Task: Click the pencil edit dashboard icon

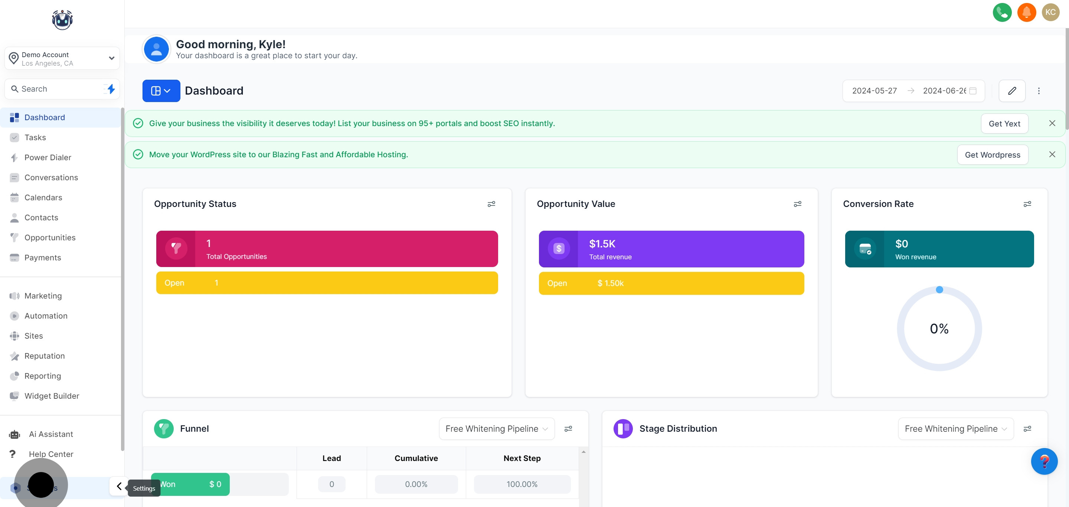Action: pyautogui.click(x=1012, y=90)
